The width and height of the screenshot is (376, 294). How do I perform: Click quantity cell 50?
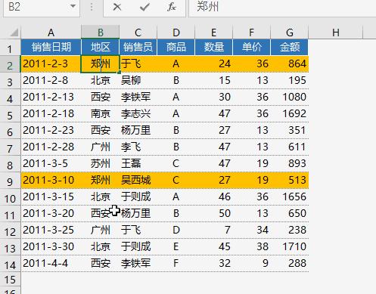214,213
